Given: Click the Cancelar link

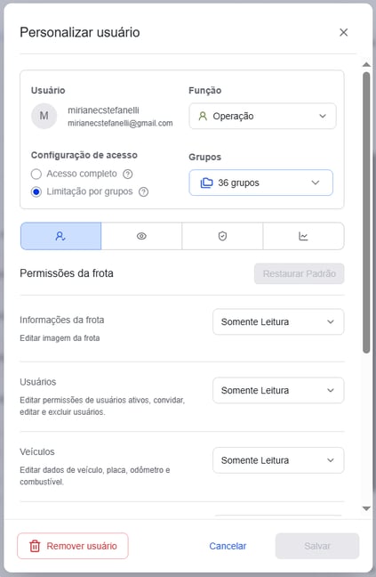Looking at the screenshot, I should coord(228,546).
